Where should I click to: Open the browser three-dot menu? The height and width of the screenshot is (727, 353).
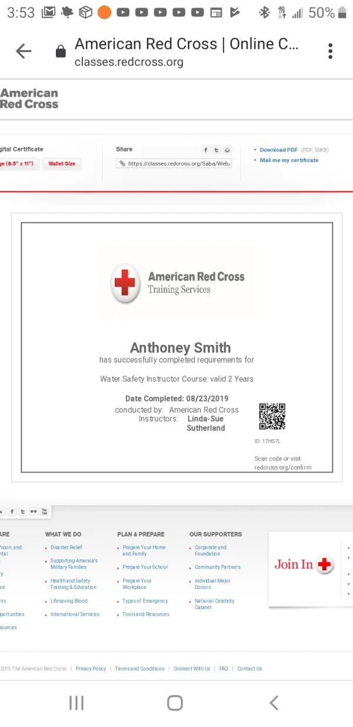pyautogui.click(x=331, y=51)
